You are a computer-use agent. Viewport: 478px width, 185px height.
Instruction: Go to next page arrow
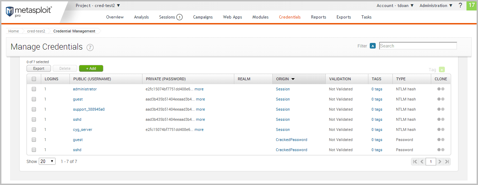(x=440, y=162)
